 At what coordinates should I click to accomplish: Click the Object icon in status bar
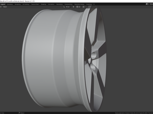pyautogui.click(x=19, y=113)
